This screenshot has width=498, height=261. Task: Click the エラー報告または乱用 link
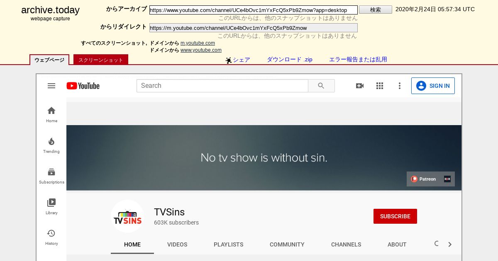[x=358, y=60]
